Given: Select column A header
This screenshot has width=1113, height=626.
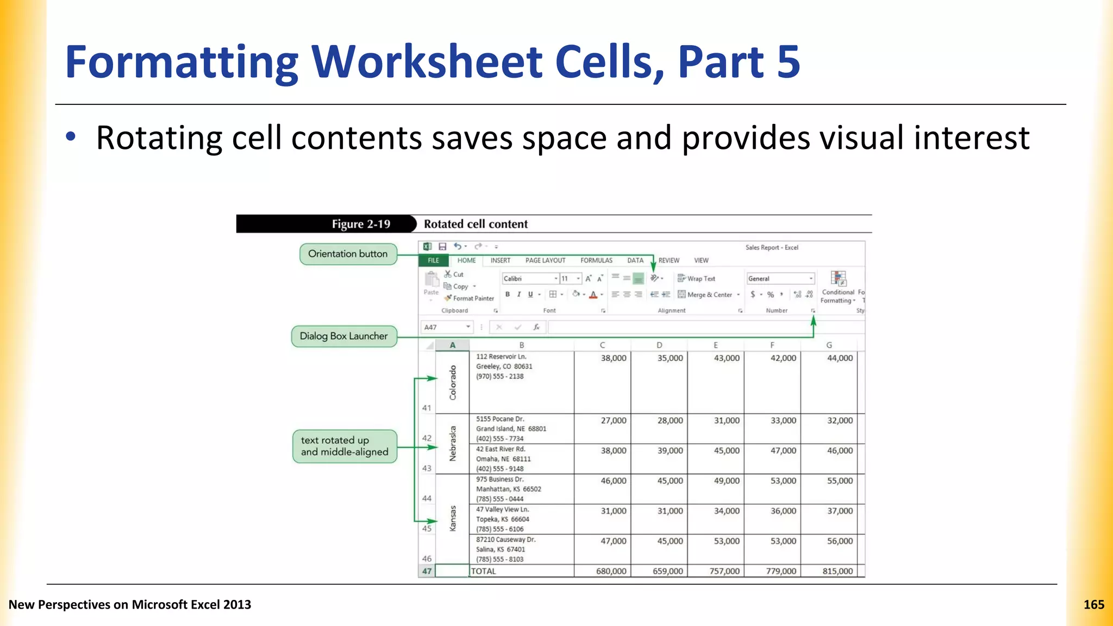Looking at the screenshot, I should [x=452, y=345].
